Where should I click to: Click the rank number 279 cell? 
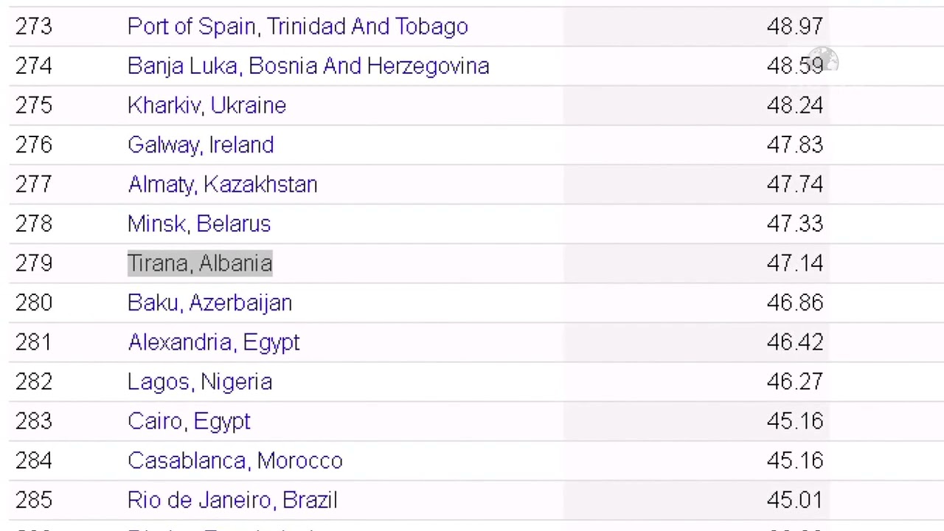pos(34,263)
